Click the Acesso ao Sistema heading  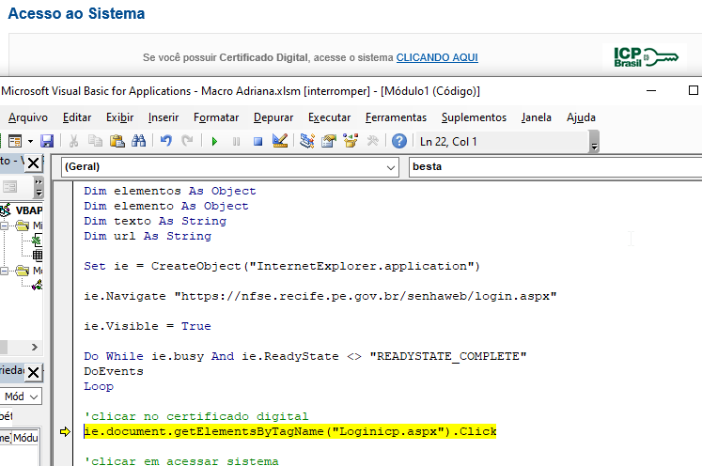(x=76, y=13)
